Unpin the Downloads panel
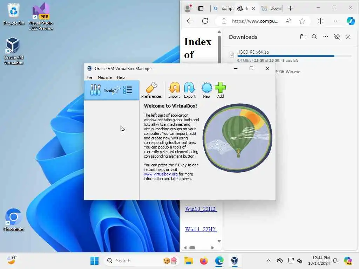This screenshot has height=269, width=359. point(337,37)
